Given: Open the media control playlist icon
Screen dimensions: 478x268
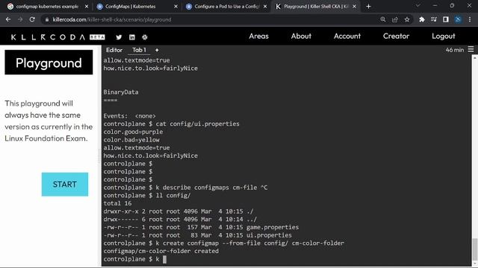Looking at the screenshot, I should (434, 19).
